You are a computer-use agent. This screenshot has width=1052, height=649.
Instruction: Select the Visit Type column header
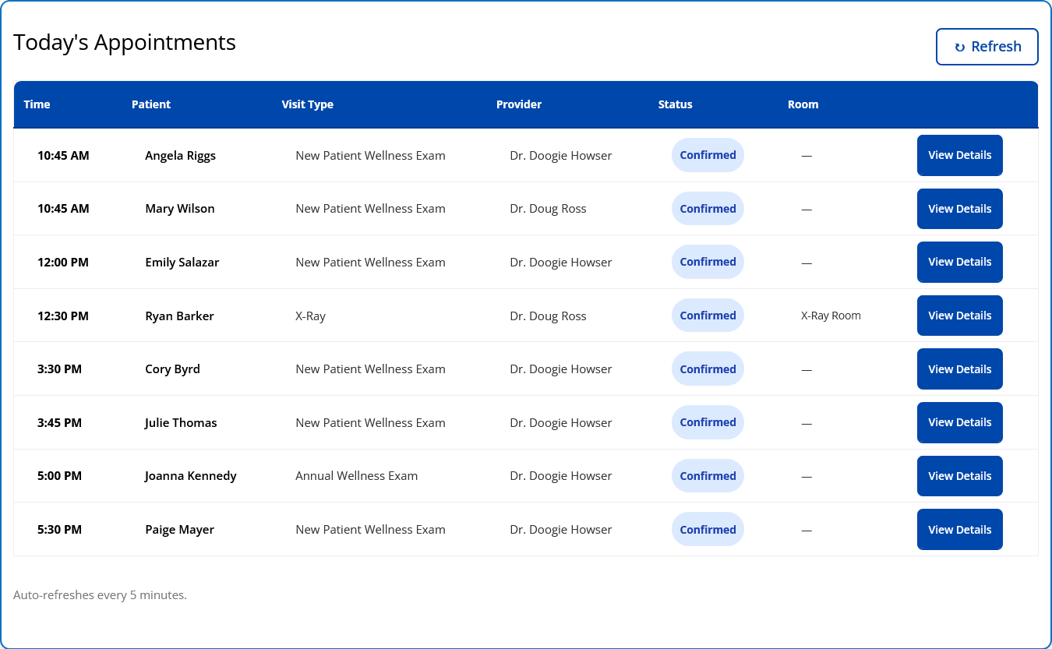click(307, 104)
